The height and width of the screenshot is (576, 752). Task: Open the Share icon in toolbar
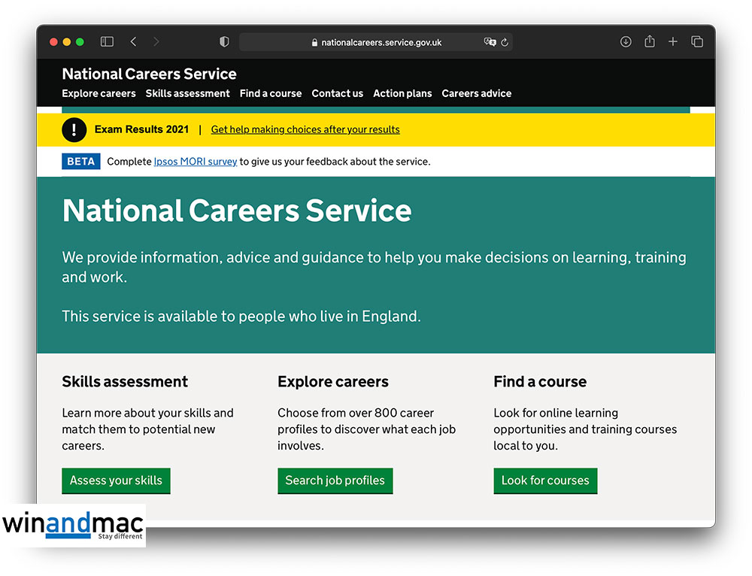pos(650,42)
